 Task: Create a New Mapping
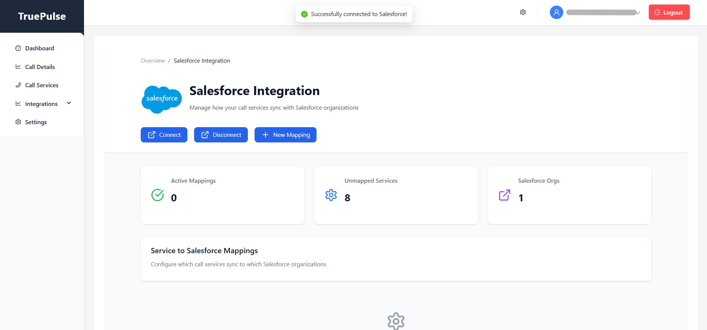[x=286, y=135]
